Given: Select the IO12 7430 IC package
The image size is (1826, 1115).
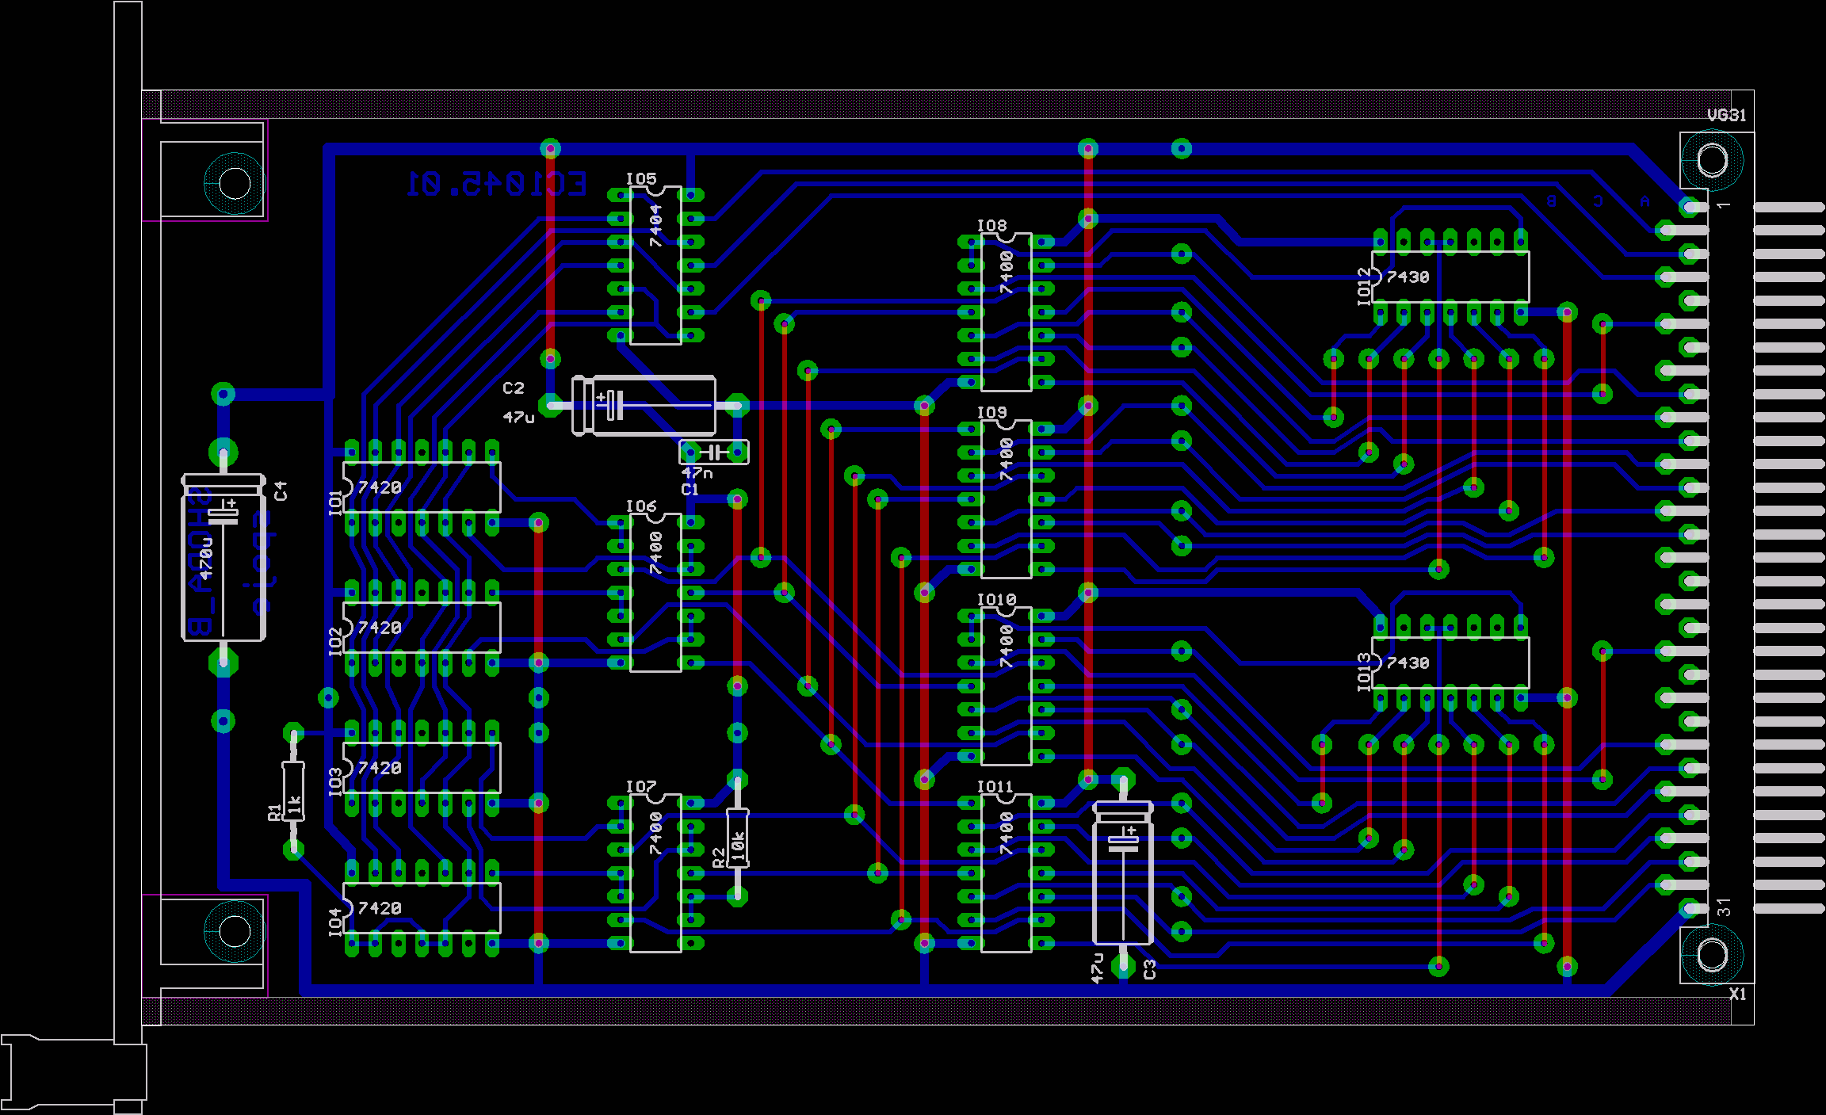Looking at the screenshot, I should (1450, 277).
